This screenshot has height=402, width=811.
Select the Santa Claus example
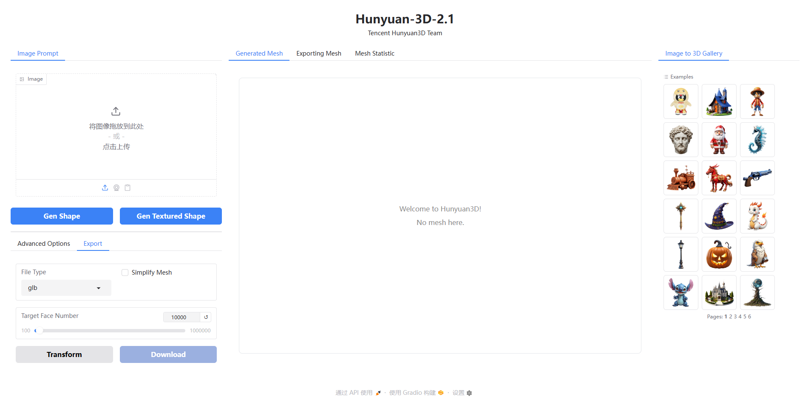tap(719, 140)
